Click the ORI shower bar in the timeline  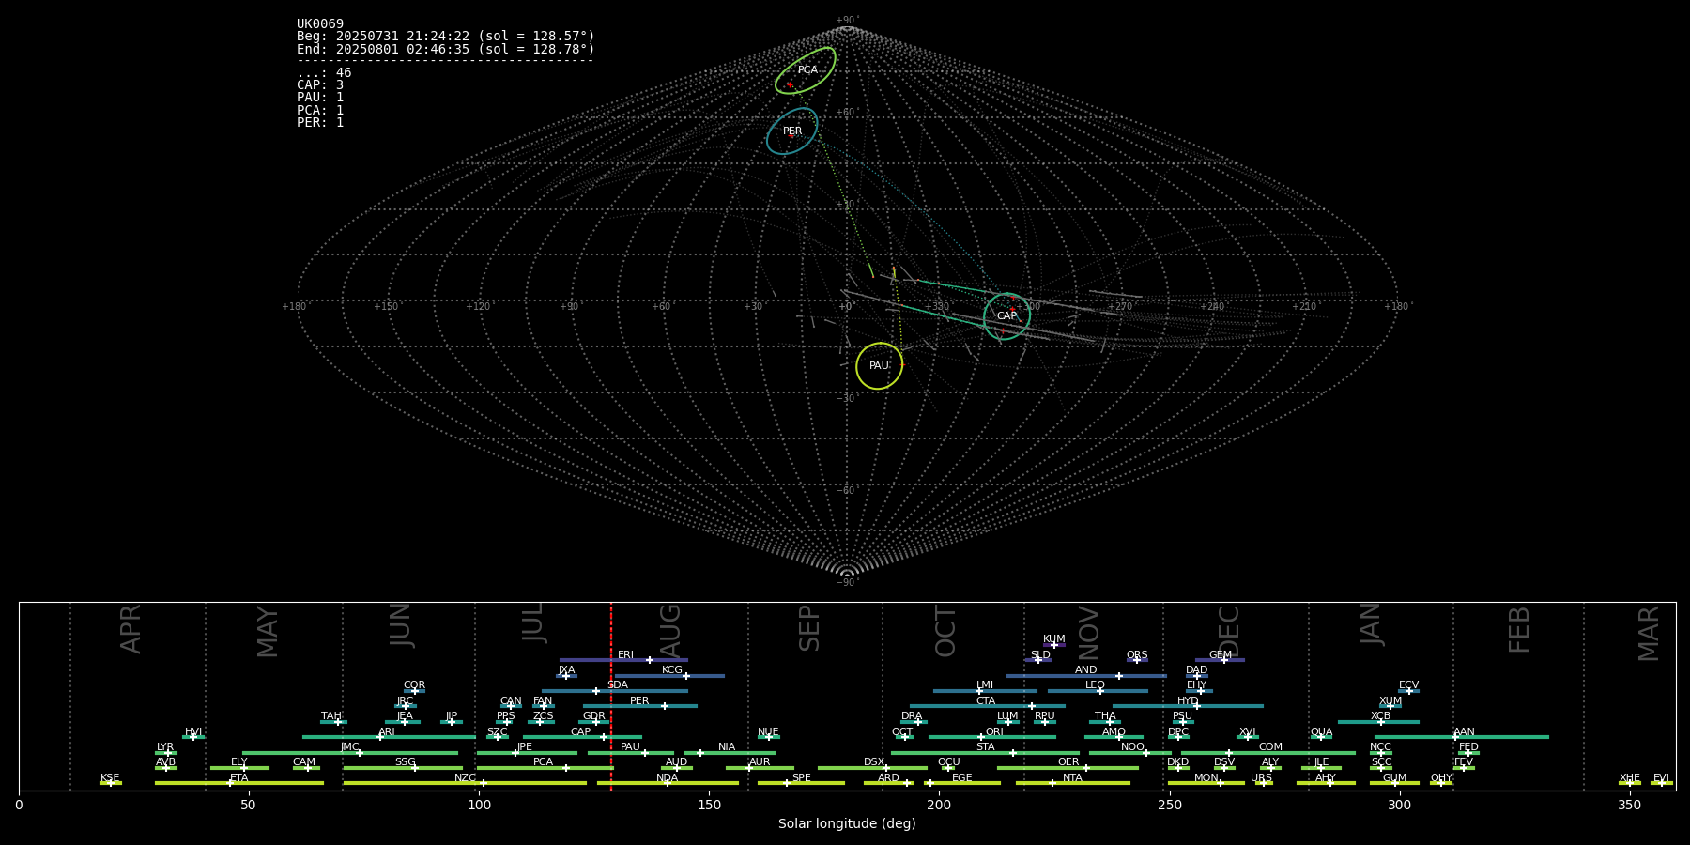coord(992,737)
